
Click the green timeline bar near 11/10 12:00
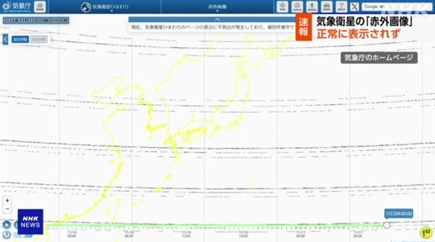pyautogui.click(x=186, y=225)
